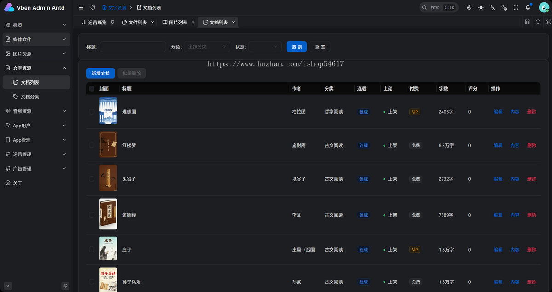Expand the 音频资源 sidebar menu
552x292 pixels.
tap(36, 111)
